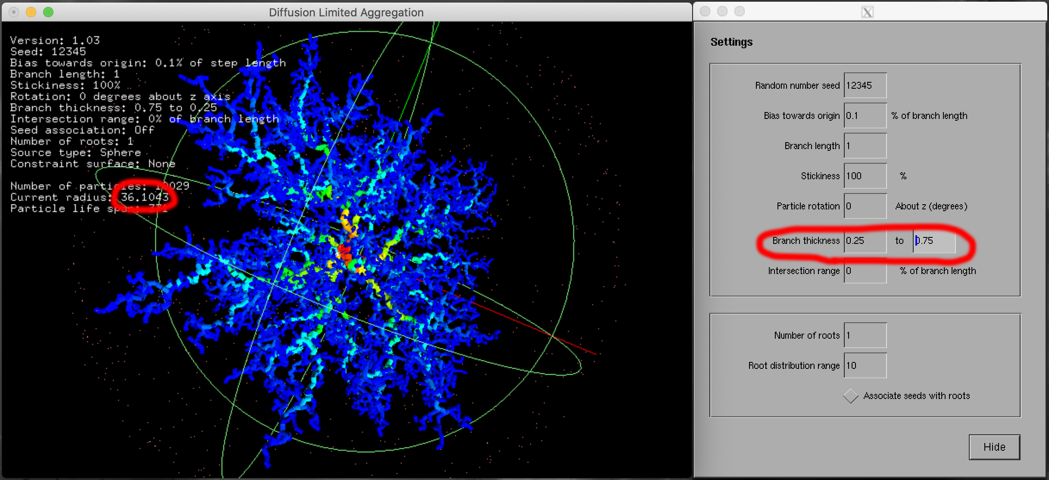Click the 'About z (degrees)' label
This screenshot has width=1049, height=480.
(931, 206)
